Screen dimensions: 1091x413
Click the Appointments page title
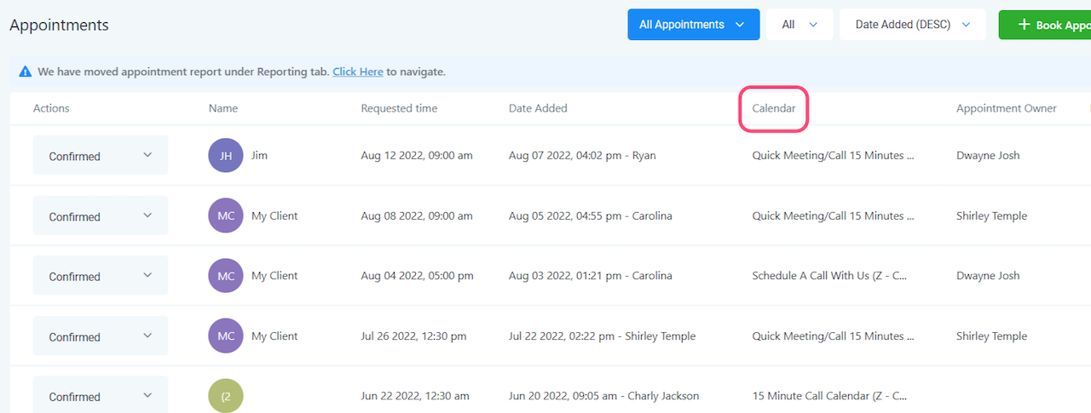[59, 25]
